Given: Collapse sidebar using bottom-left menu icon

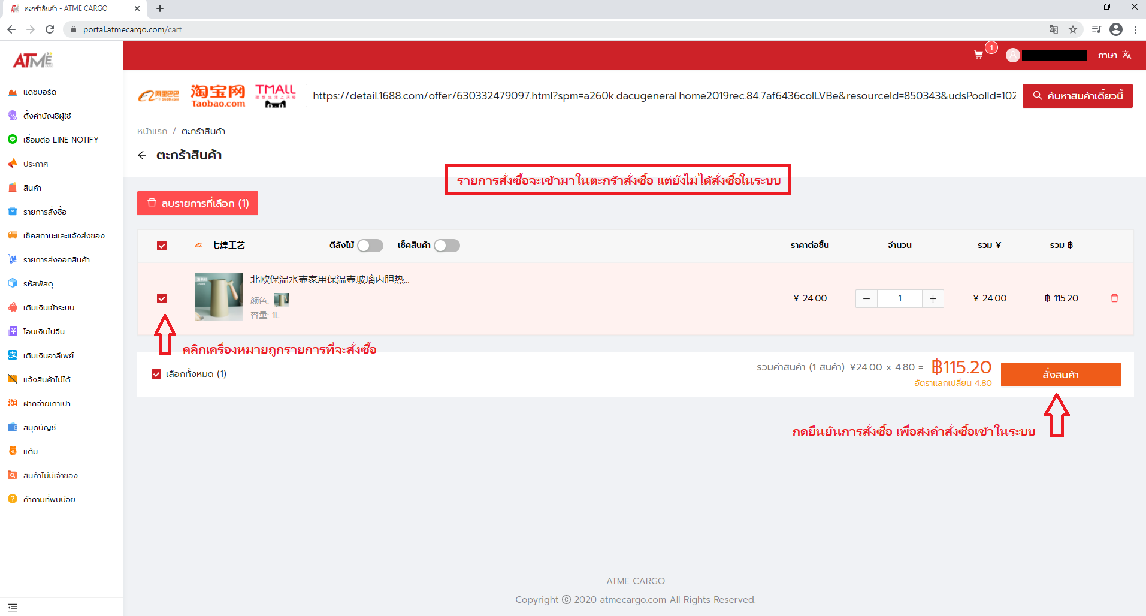Looking at the screenshot, I should coord(13,607).
